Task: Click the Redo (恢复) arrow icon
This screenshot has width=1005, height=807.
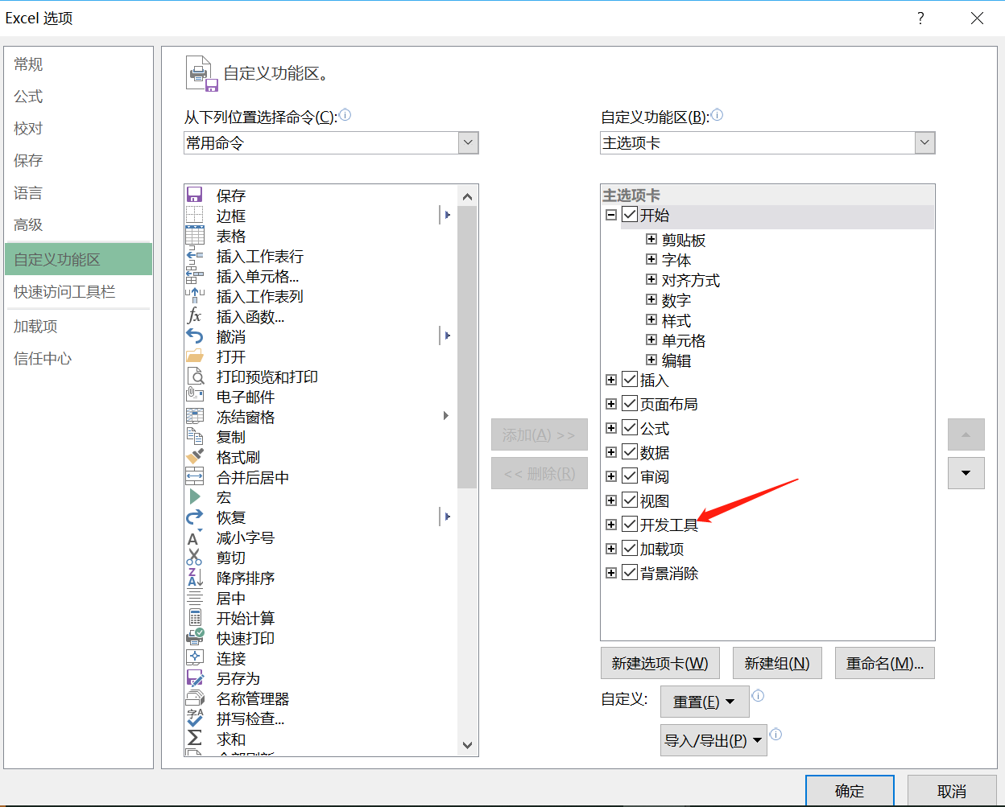Action: pyautogui.click(x=194, y=517)
